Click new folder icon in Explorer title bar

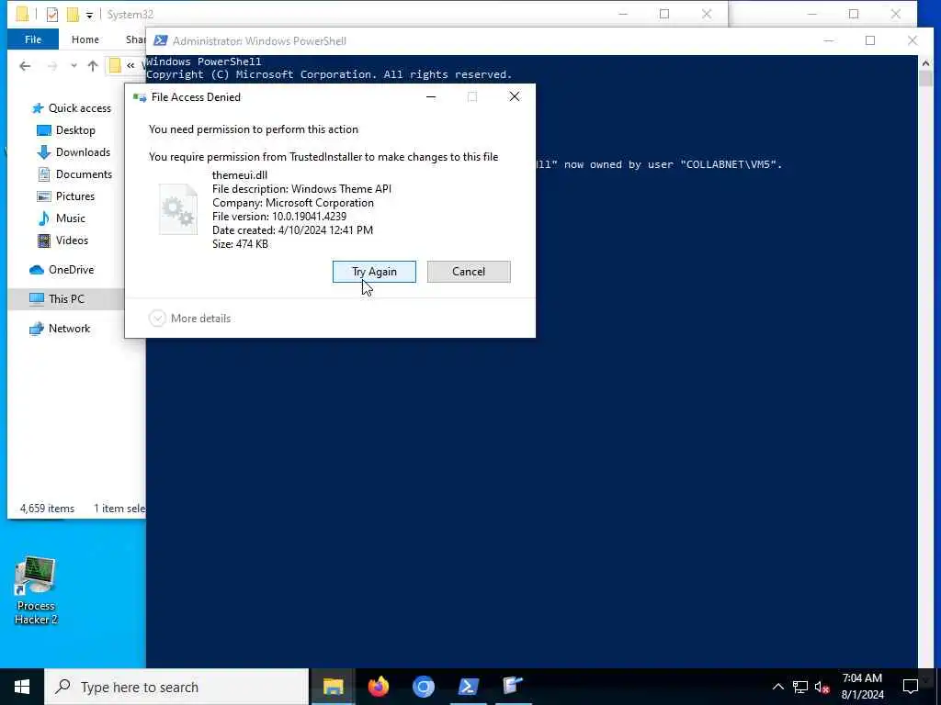coord(73,15)
